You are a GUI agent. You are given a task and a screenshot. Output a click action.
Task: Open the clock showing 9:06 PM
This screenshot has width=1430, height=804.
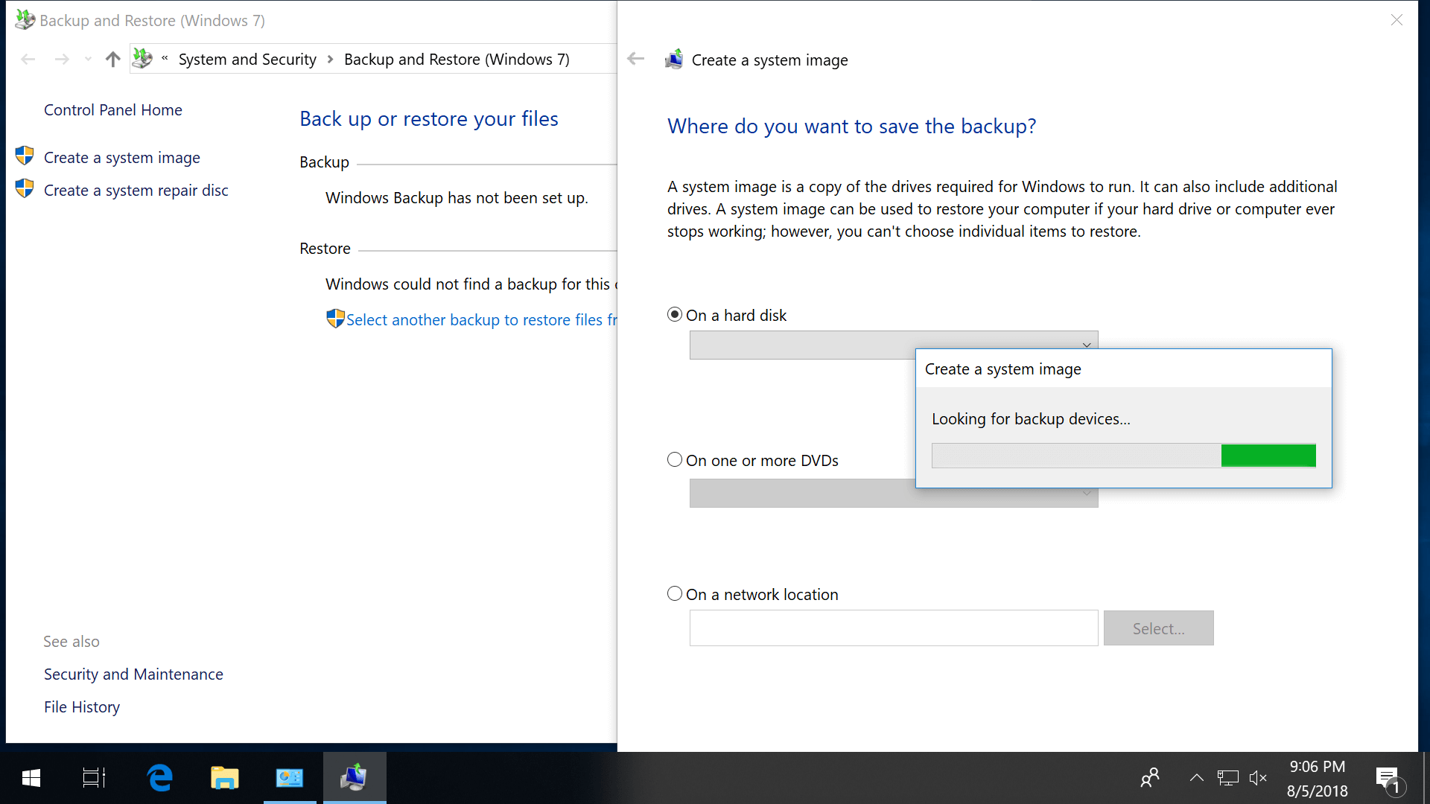point(1318,779)
